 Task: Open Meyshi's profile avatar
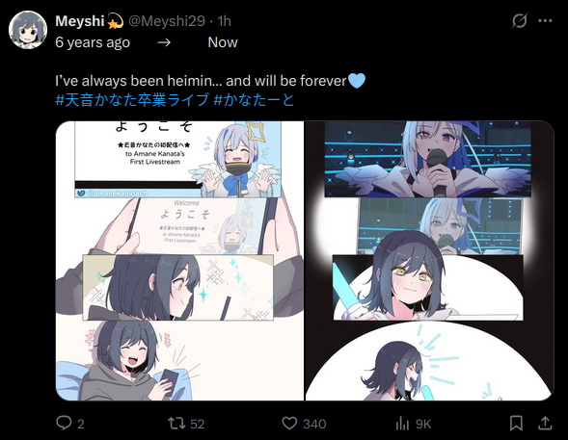click(x=28, y=29)
